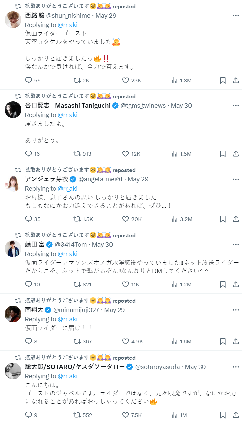
Task: Bookmark 藤田 富's tweet
Action: (223, 284)
